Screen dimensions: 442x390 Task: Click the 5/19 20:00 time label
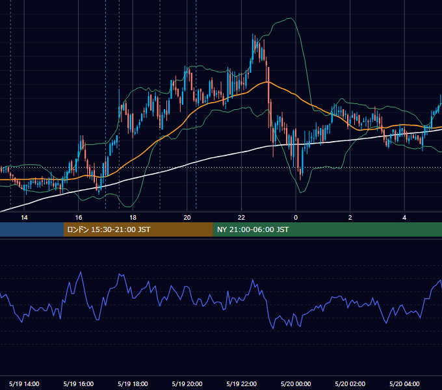pos(187,383)
